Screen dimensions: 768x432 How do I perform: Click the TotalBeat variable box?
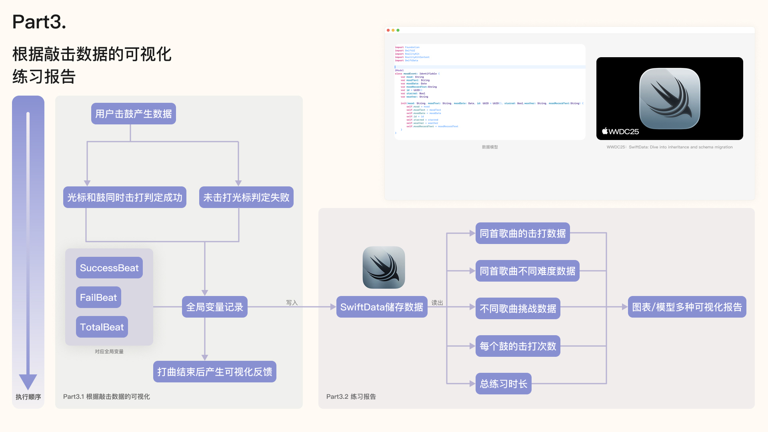click(102, 327)
